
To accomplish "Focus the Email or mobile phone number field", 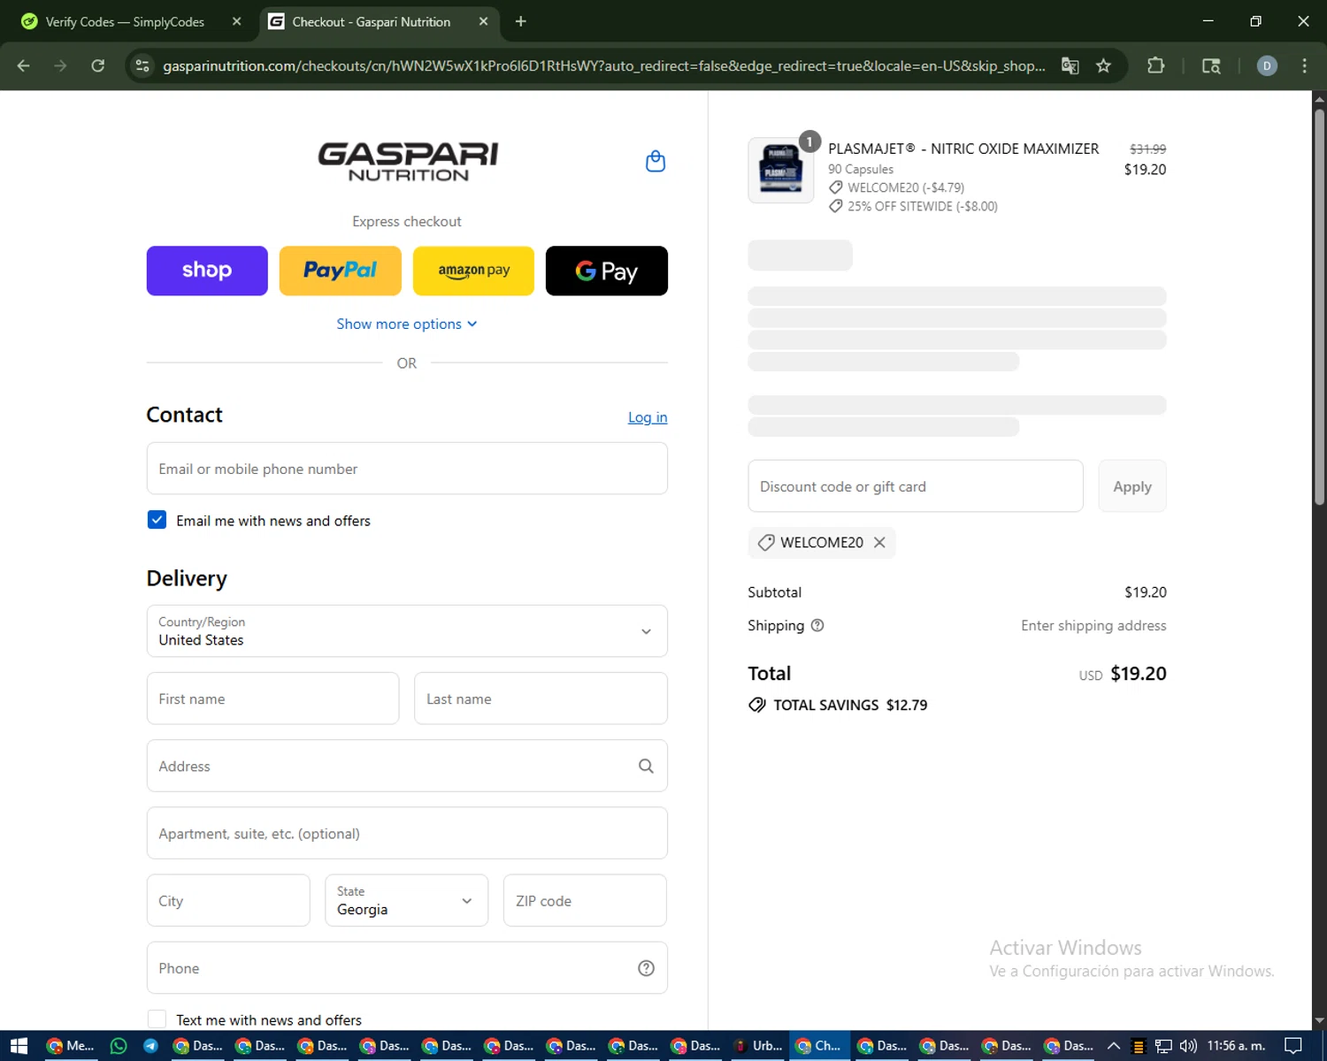I will [x=407, y=469].
